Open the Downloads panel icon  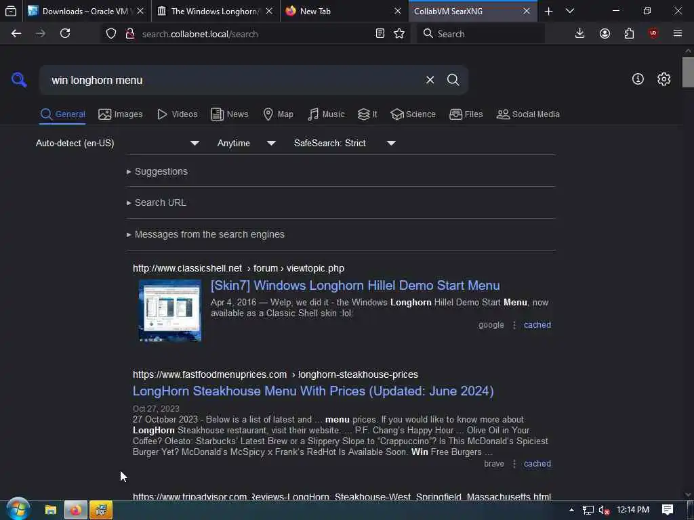580,34
